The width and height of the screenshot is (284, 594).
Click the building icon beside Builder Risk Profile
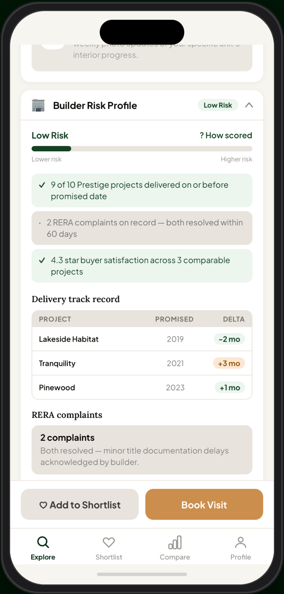(x=38, y=106)
